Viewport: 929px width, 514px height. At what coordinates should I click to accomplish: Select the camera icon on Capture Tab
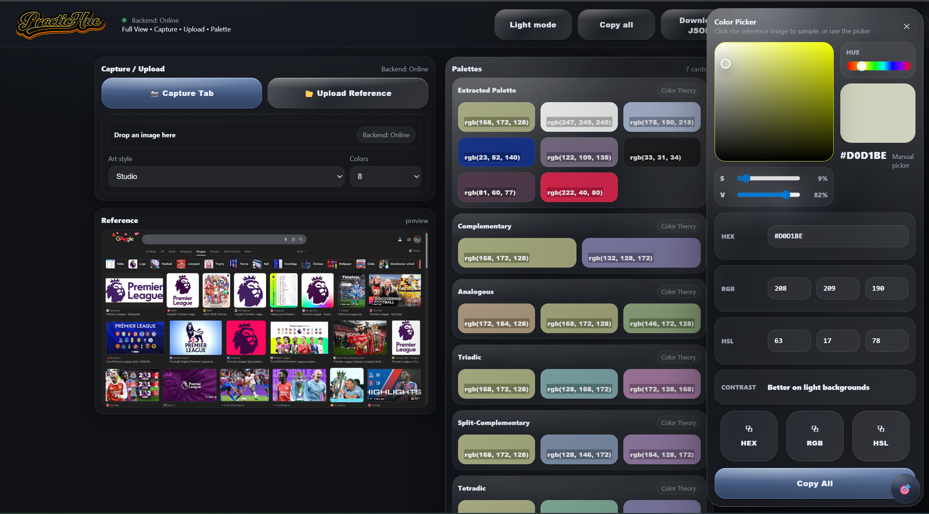tap(155, 93)
